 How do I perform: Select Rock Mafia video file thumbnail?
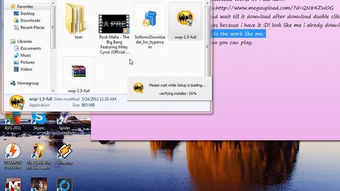(114, 24)
